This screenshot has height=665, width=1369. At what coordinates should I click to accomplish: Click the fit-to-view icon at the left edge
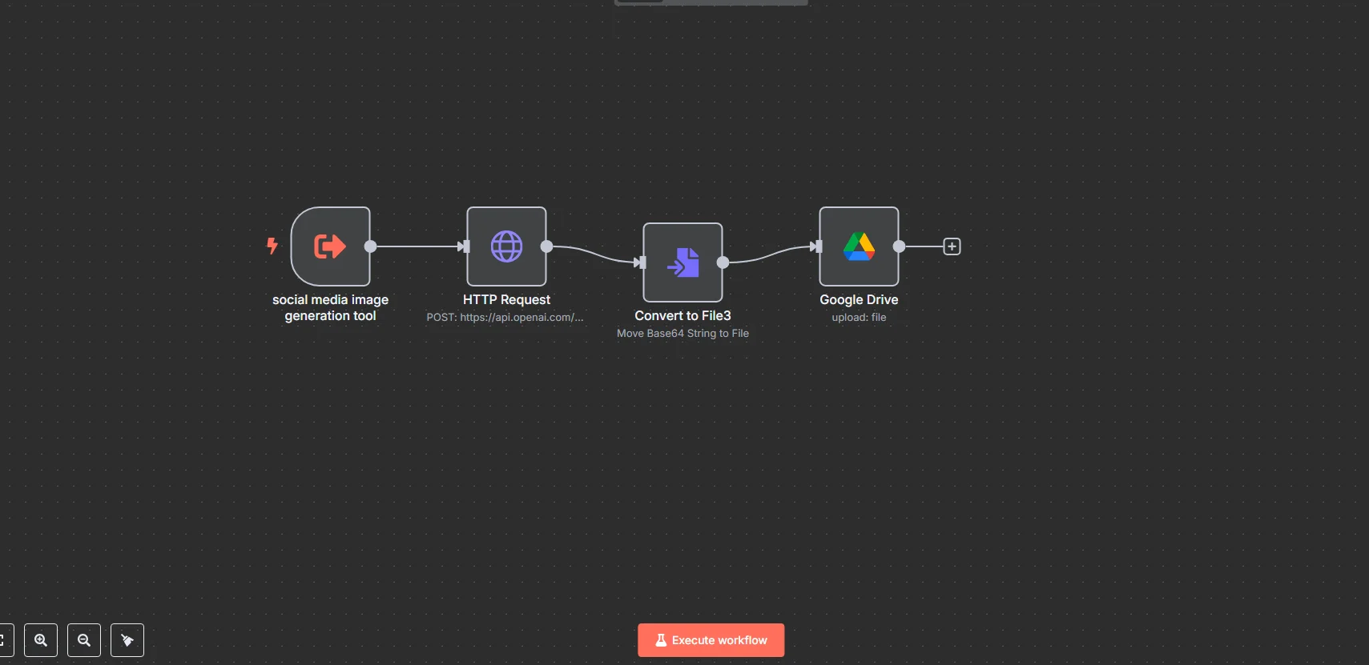[x=5, y=640]
